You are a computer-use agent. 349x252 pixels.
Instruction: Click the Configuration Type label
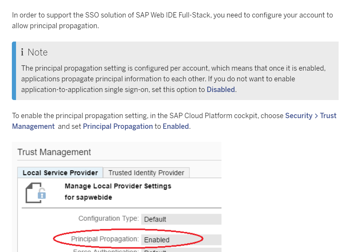[x=109, y=218]
